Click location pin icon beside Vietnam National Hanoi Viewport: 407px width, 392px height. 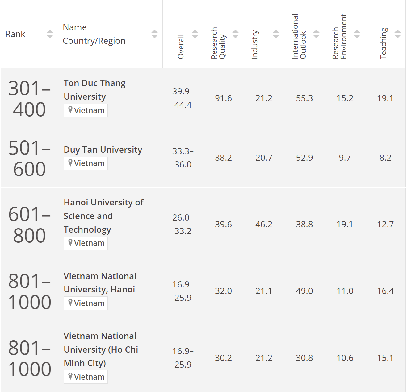[70, 303]
